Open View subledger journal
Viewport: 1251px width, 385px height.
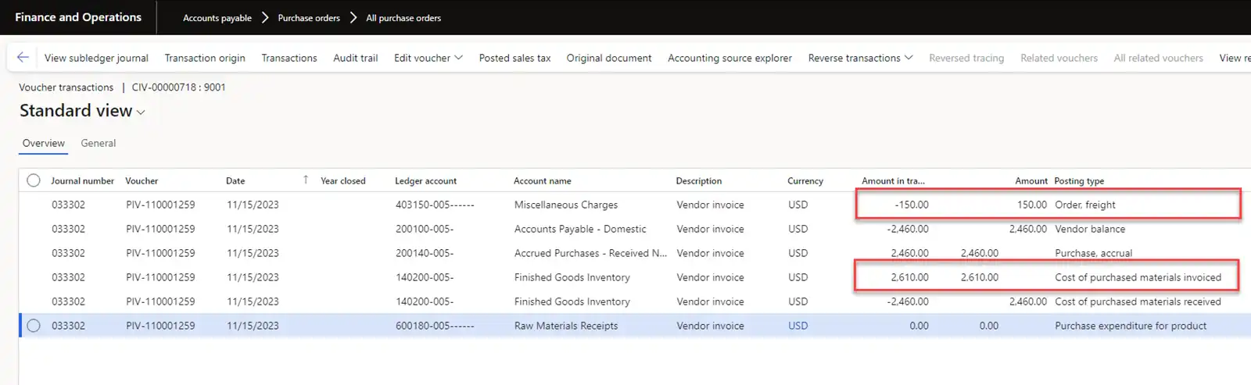pos(96,58)
